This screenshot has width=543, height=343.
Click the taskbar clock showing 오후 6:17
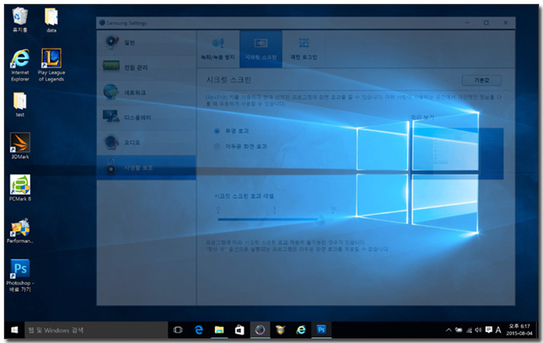[x=519, y=330]
